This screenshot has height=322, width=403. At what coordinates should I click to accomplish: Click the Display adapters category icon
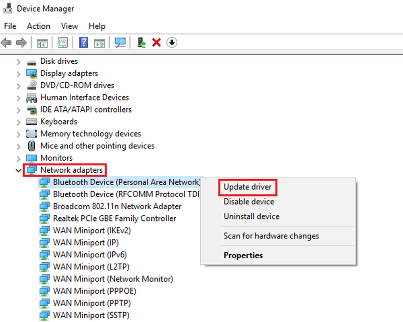click(31, 73)
